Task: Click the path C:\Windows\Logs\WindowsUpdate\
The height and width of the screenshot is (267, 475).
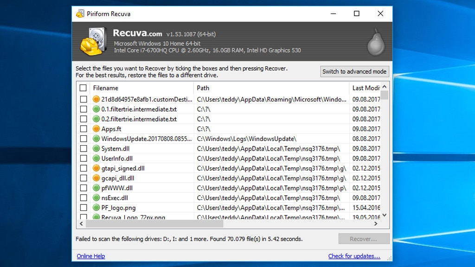Action: tap(247, 139)
